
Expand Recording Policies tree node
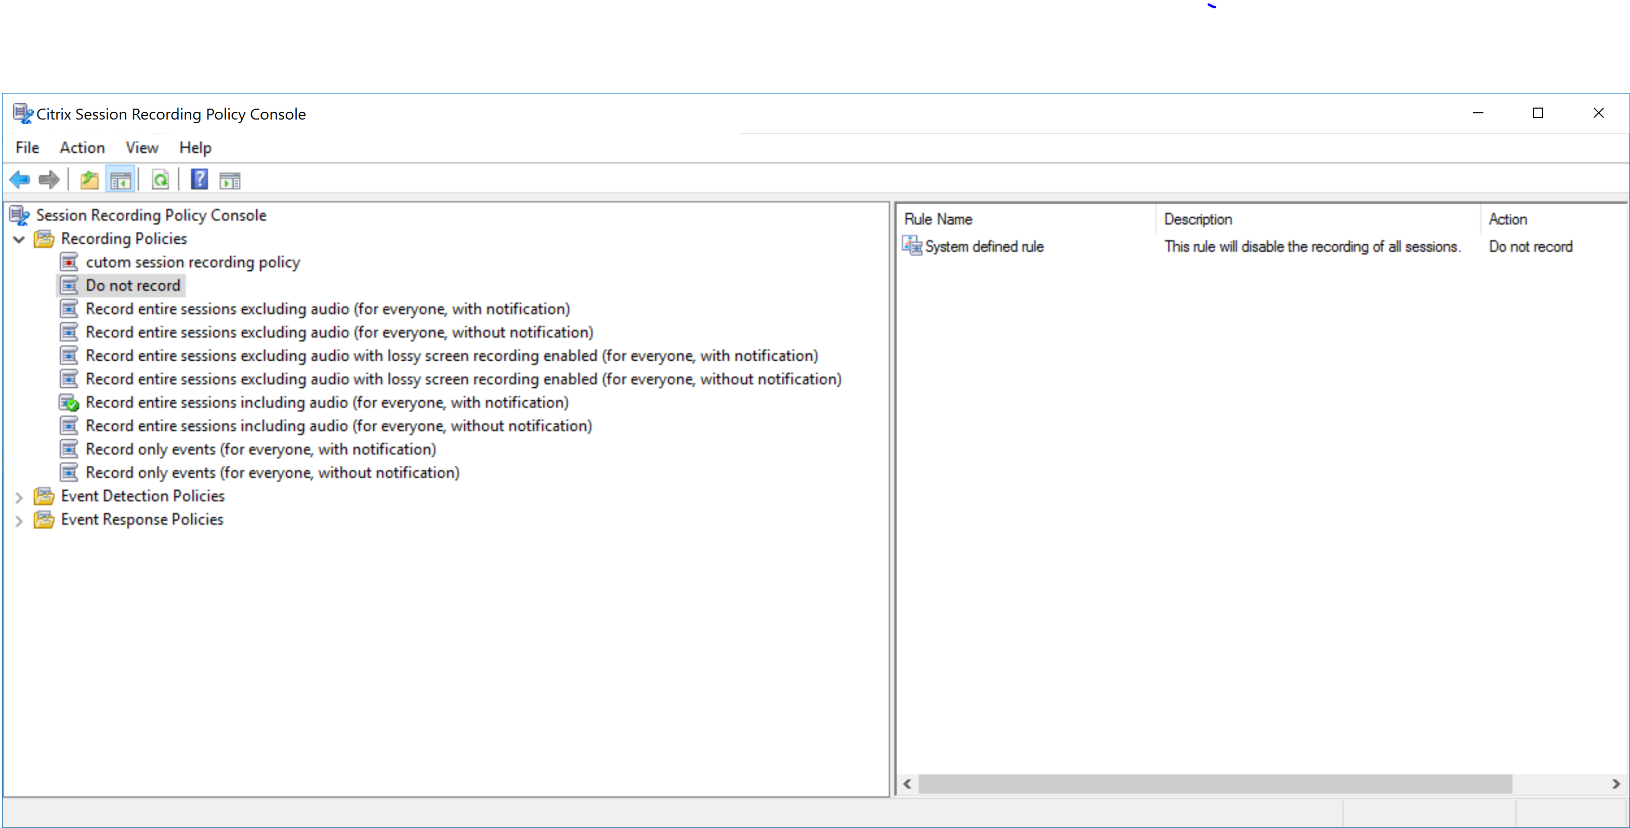23,238
